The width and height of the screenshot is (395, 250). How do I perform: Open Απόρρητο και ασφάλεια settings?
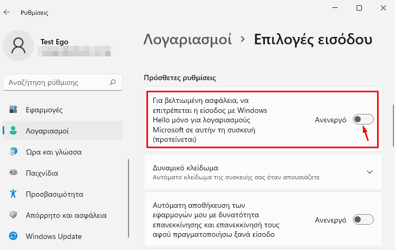coord(63,215)
